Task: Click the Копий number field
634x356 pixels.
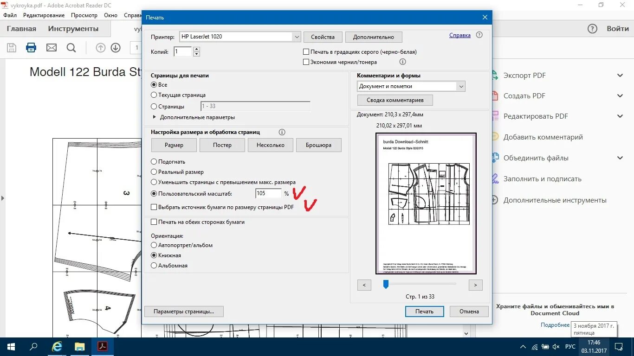Action: pos(183,51)
